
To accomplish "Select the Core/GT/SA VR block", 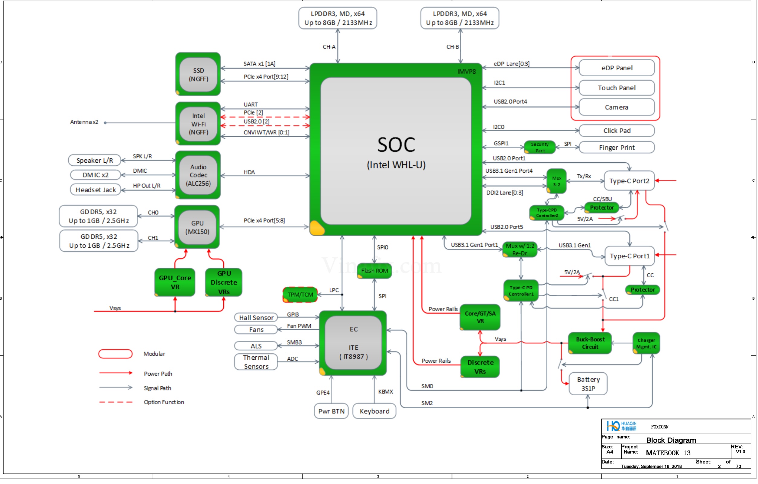I will pos(480,317).
